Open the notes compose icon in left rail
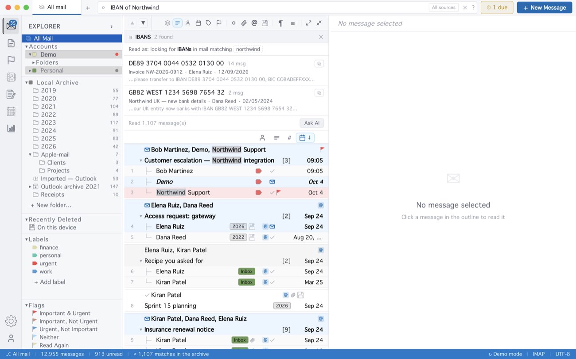This screenshot has height=359, width=576. click(11, 94)
